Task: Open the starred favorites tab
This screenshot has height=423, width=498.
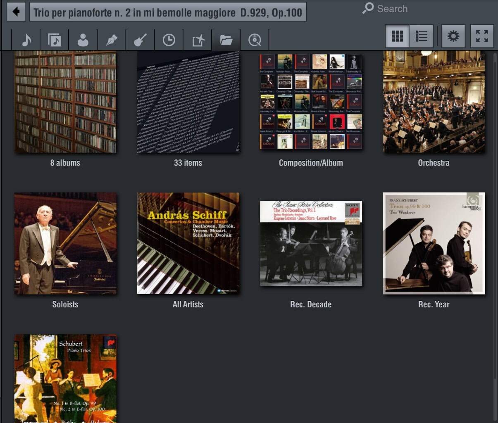Action: (x=198, y=40)
